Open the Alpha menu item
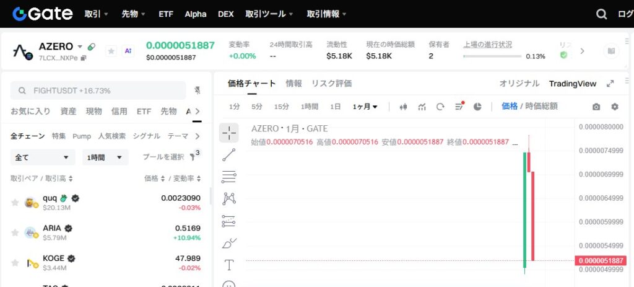The width and height of the screenshot is (634, 287). coord(196,14)
